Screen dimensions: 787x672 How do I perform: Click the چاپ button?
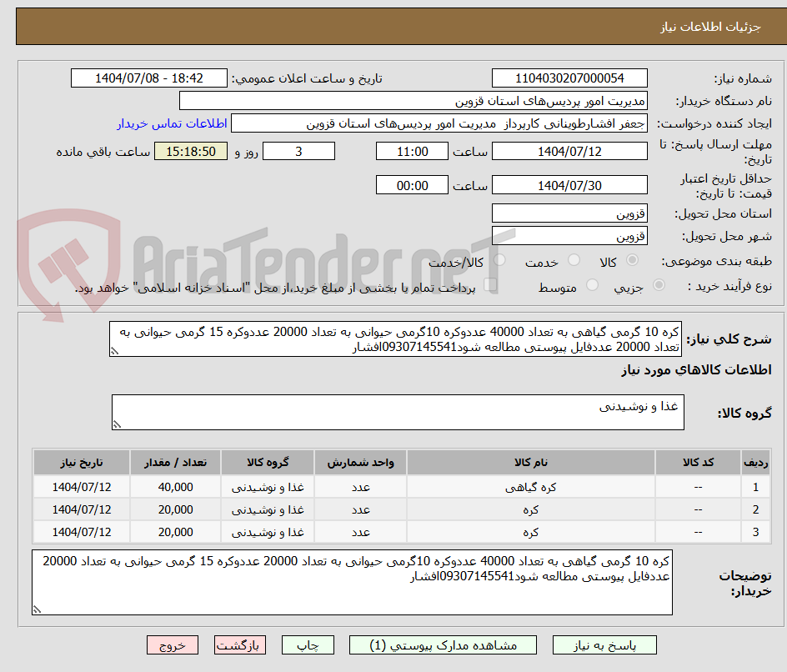pyautogui.click(x=308, y=644)
